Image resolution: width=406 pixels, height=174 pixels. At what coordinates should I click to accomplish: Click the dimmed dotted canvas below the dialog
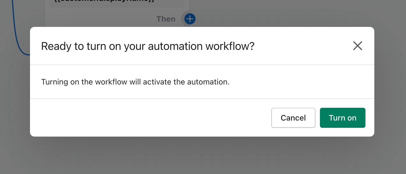203,155
